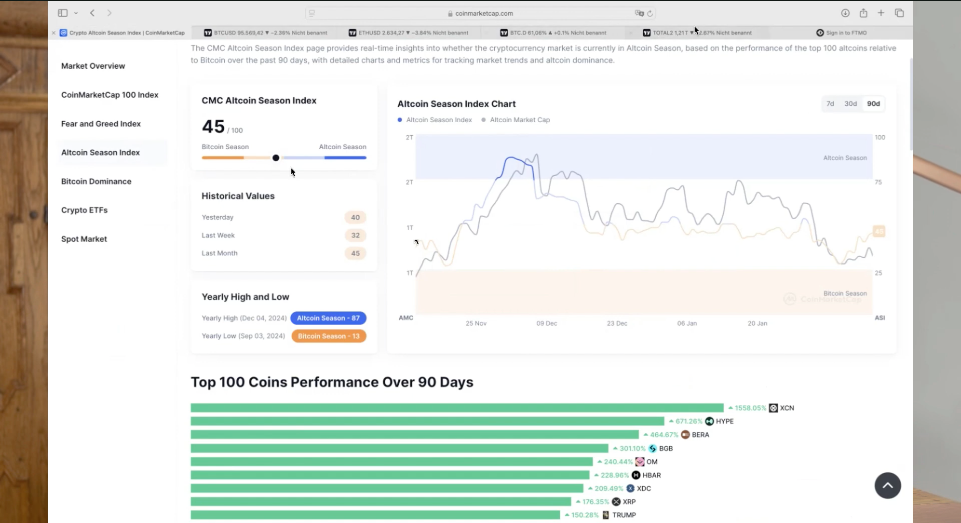Click the Bitcoin Season - 13 badge
961x523 pixels.
pos(329,336)
